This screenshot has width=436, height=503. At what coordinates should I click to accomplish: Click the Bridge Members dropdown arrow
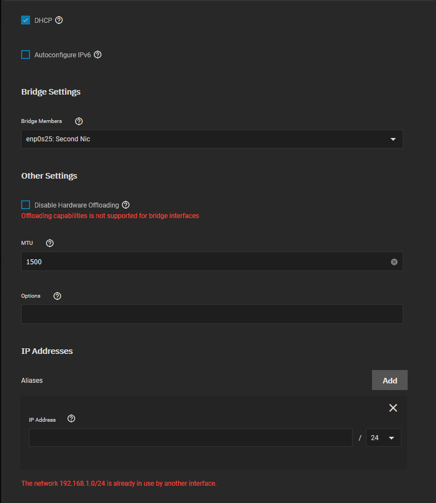393,139
